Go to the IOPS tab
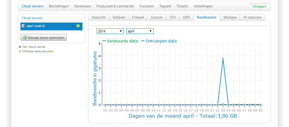 (x=186, y=17)
